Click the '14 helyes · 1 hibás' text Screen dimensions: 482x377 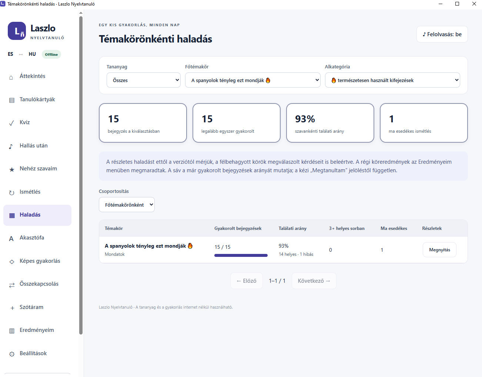tap(296, 254)
